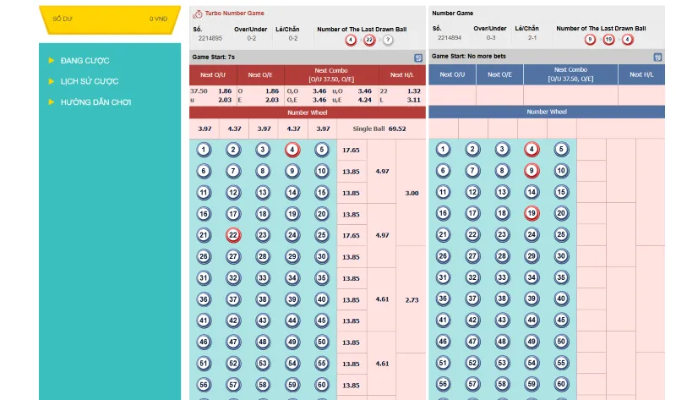Image resolution: width=676 pixels, height=400 pixels.
Task: Select ball 1 in Turbo Number Wheel
Action: 204,150
